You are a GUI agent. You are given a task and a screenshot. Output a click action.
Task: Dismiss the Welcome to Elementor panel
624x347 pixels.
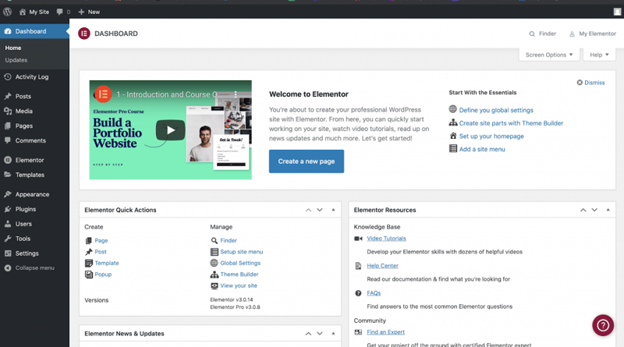click(590, 83)
